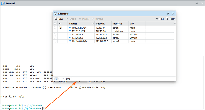Image resolution: width=205 pixels, height=110 pixels.
Task: Toggle the Live update button
Action: click(66, 79)
